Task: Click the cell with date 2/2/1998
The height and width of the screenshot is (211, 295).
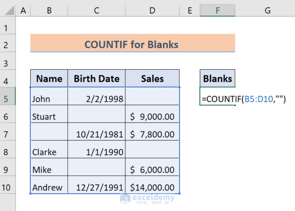Action: coord(97,96)
